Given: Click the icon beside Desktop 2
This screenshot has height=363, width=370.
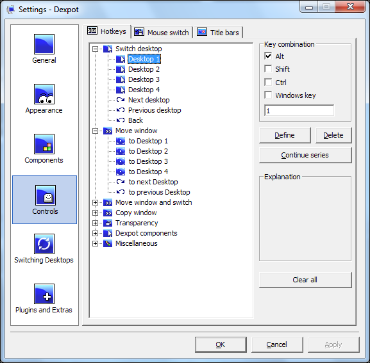Looking at the screenshot, I should pyautogui.click(x=121, y=69).
